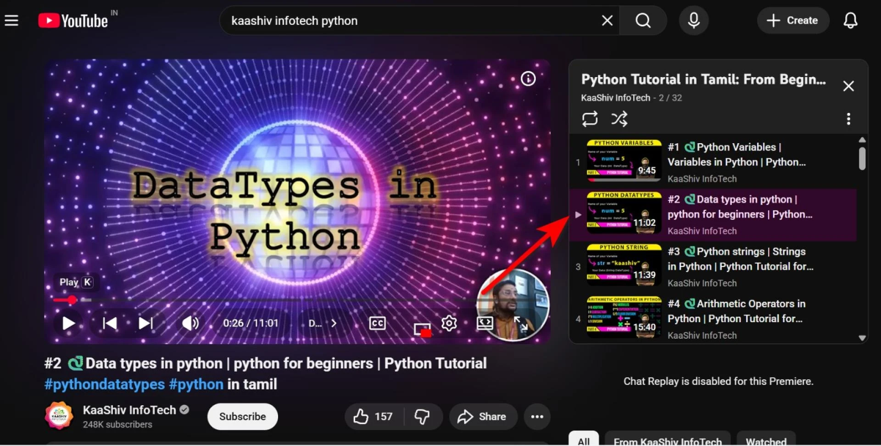
Task: Switch to theater mode
Action: pos(485,323)
